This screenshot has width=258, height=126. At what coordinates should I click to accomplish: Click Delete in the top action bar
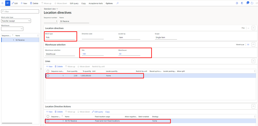pos(34,3)
